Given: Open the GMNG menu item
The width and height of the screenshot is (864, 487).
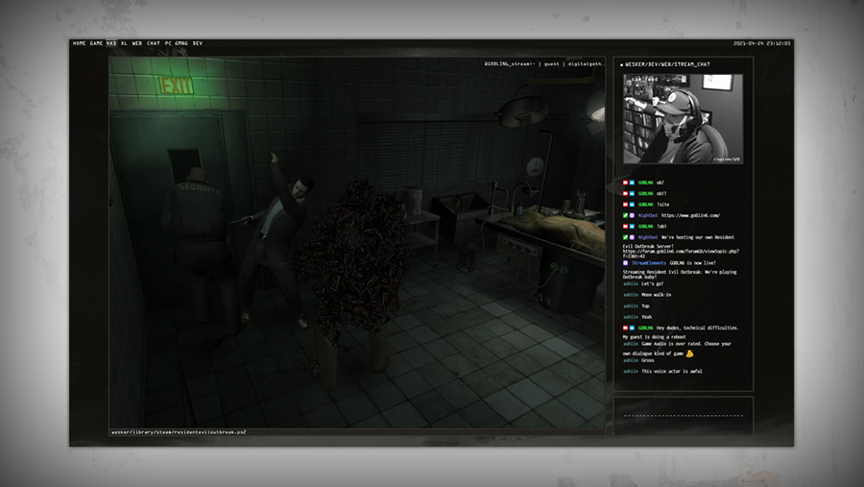Looking at the screenshot, I should tap(181, 43).
